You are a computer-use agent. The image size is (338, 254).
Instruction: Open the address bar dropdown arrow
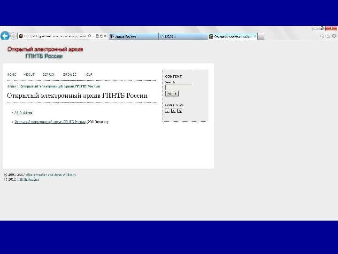[x=93, y=36]
